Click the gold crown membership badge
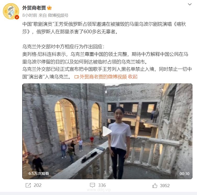 click(x=49, y=8)
